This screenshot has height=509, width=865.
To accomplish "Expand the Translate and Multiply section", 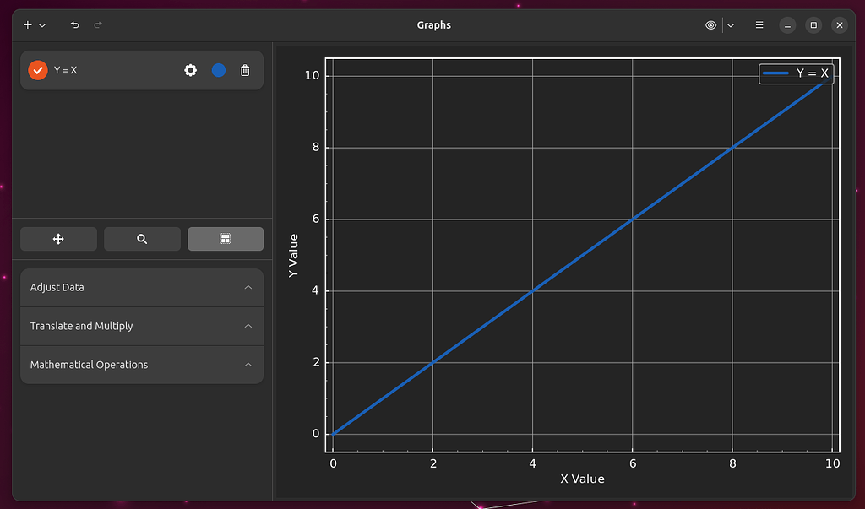I will click(x=142, y=326).
